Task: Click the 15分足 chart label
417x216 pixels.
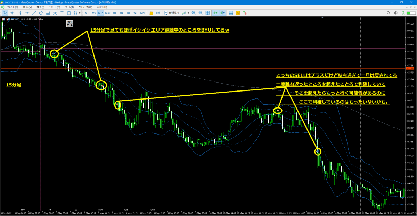Action: [13, 85]
